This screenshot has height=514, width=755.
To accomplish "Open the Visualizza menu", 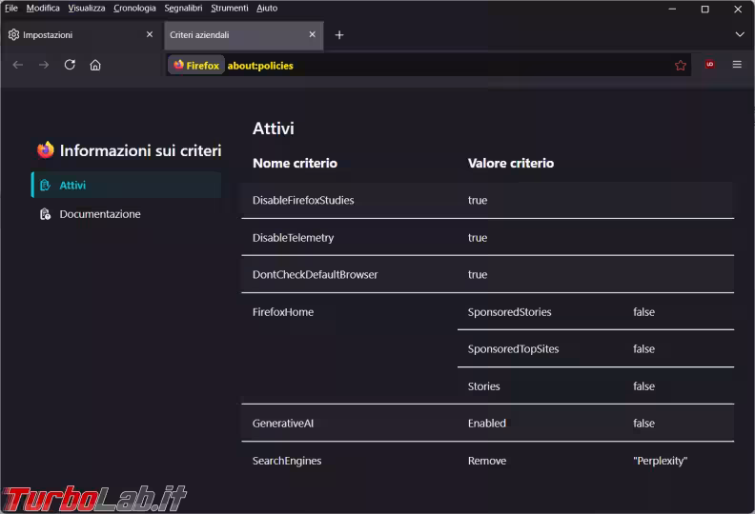I will click(x=87, y=9).
